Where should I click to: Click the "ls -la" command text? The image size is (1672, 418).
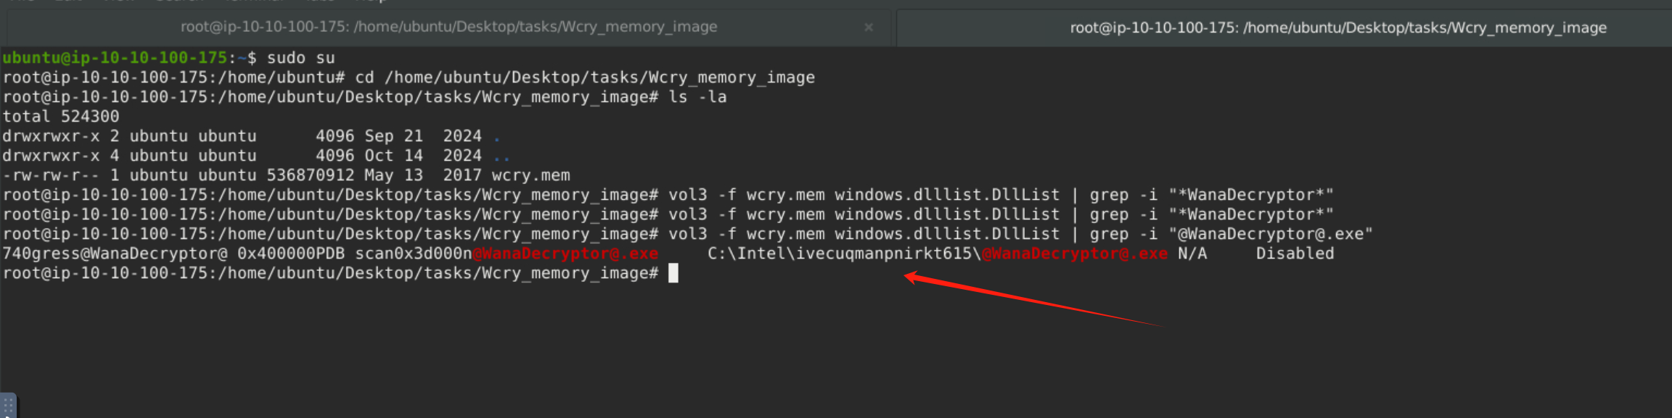pyautogui.click(x=697, y=97)
